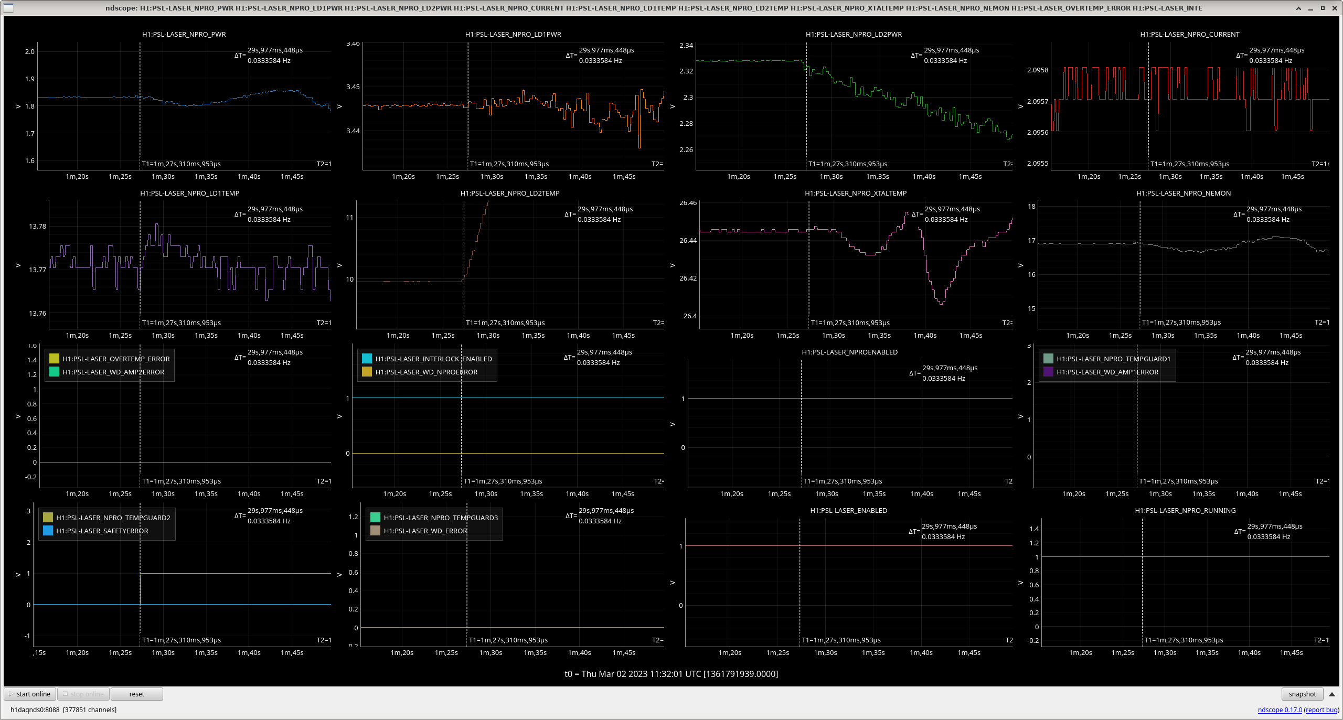Click the NPRO_TEMPGUARD1 teal legend swatch
The width and height of the screenshot is (1343, 720).
pyautogui.click(x=1048, y=359)
